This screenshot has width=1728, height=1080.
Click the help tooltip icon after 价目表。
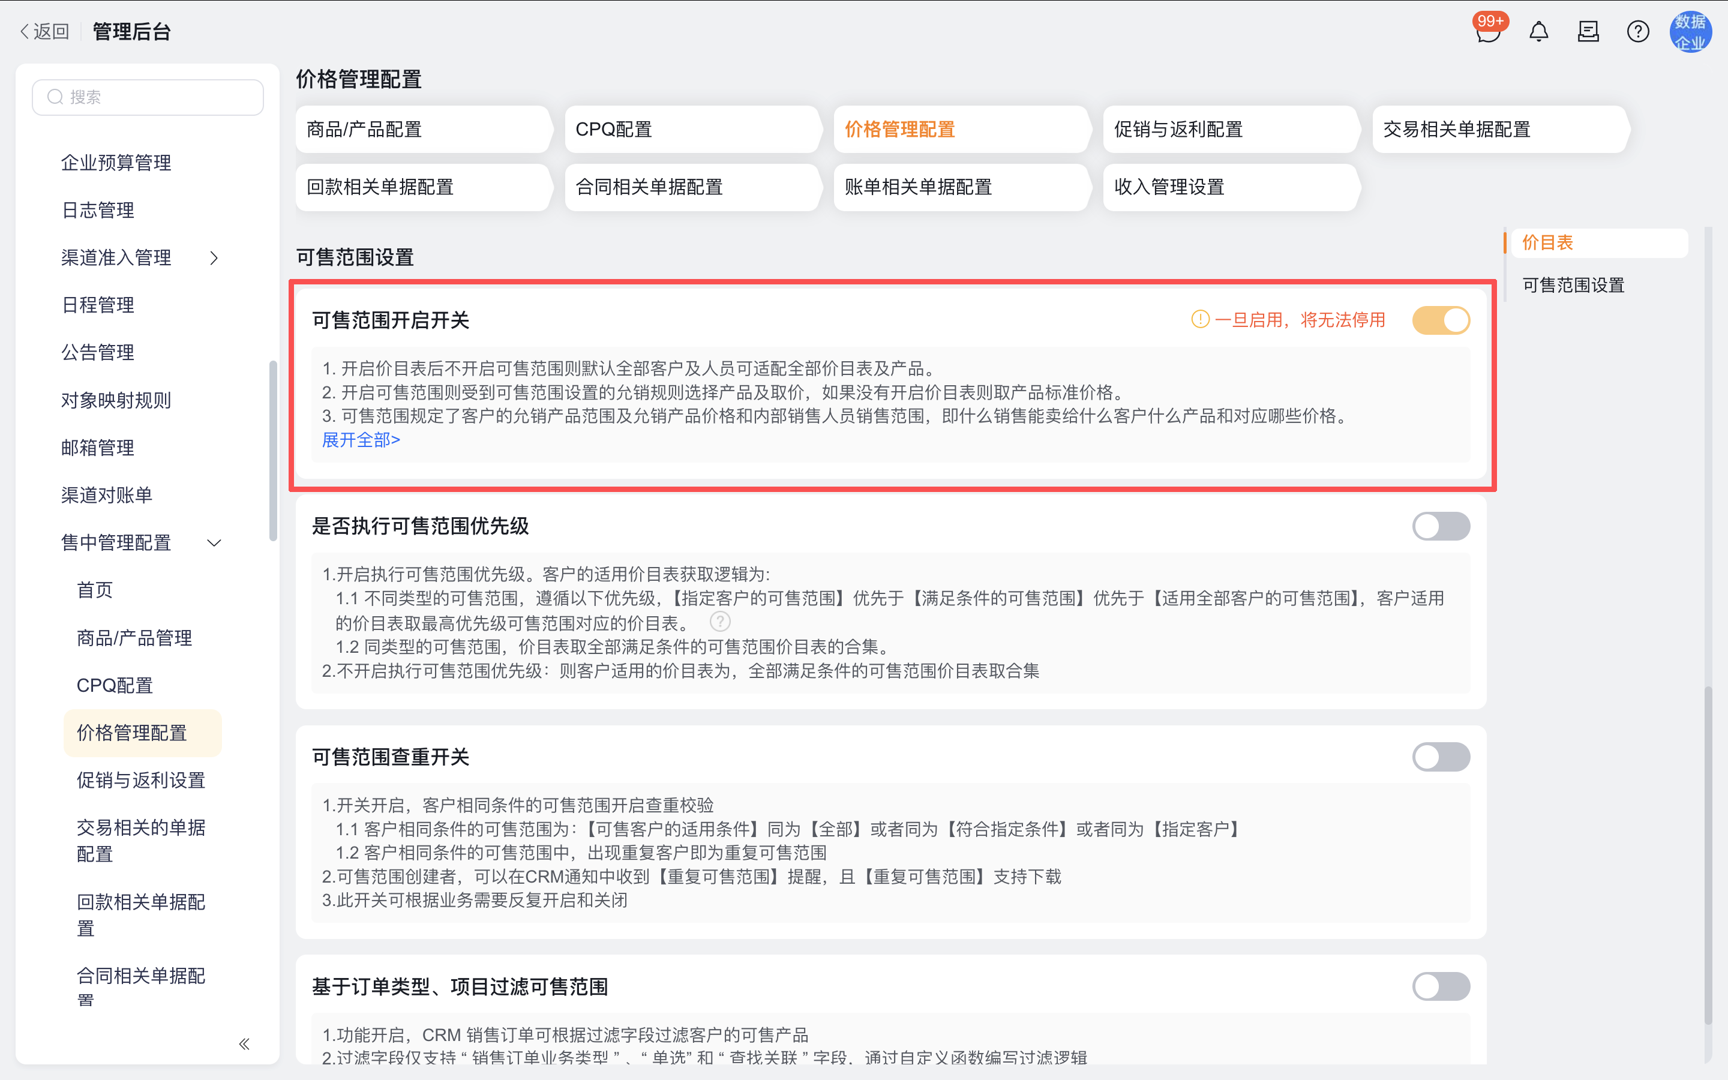click(x=720, y=622)
